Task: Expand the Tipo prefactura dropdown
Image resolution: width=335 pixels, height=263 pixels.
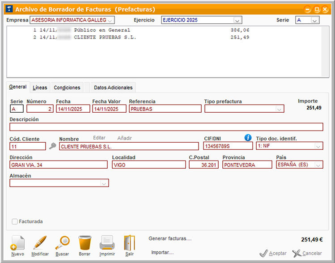Action: pos(280,109)
